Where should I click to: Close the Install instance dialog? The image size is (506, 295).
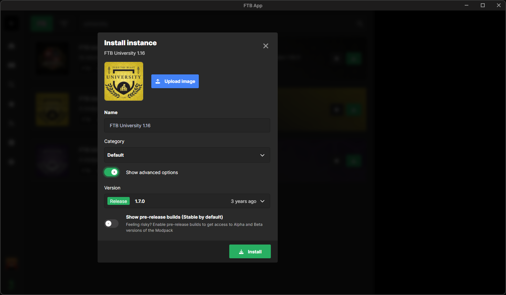[x=266, y=46]
